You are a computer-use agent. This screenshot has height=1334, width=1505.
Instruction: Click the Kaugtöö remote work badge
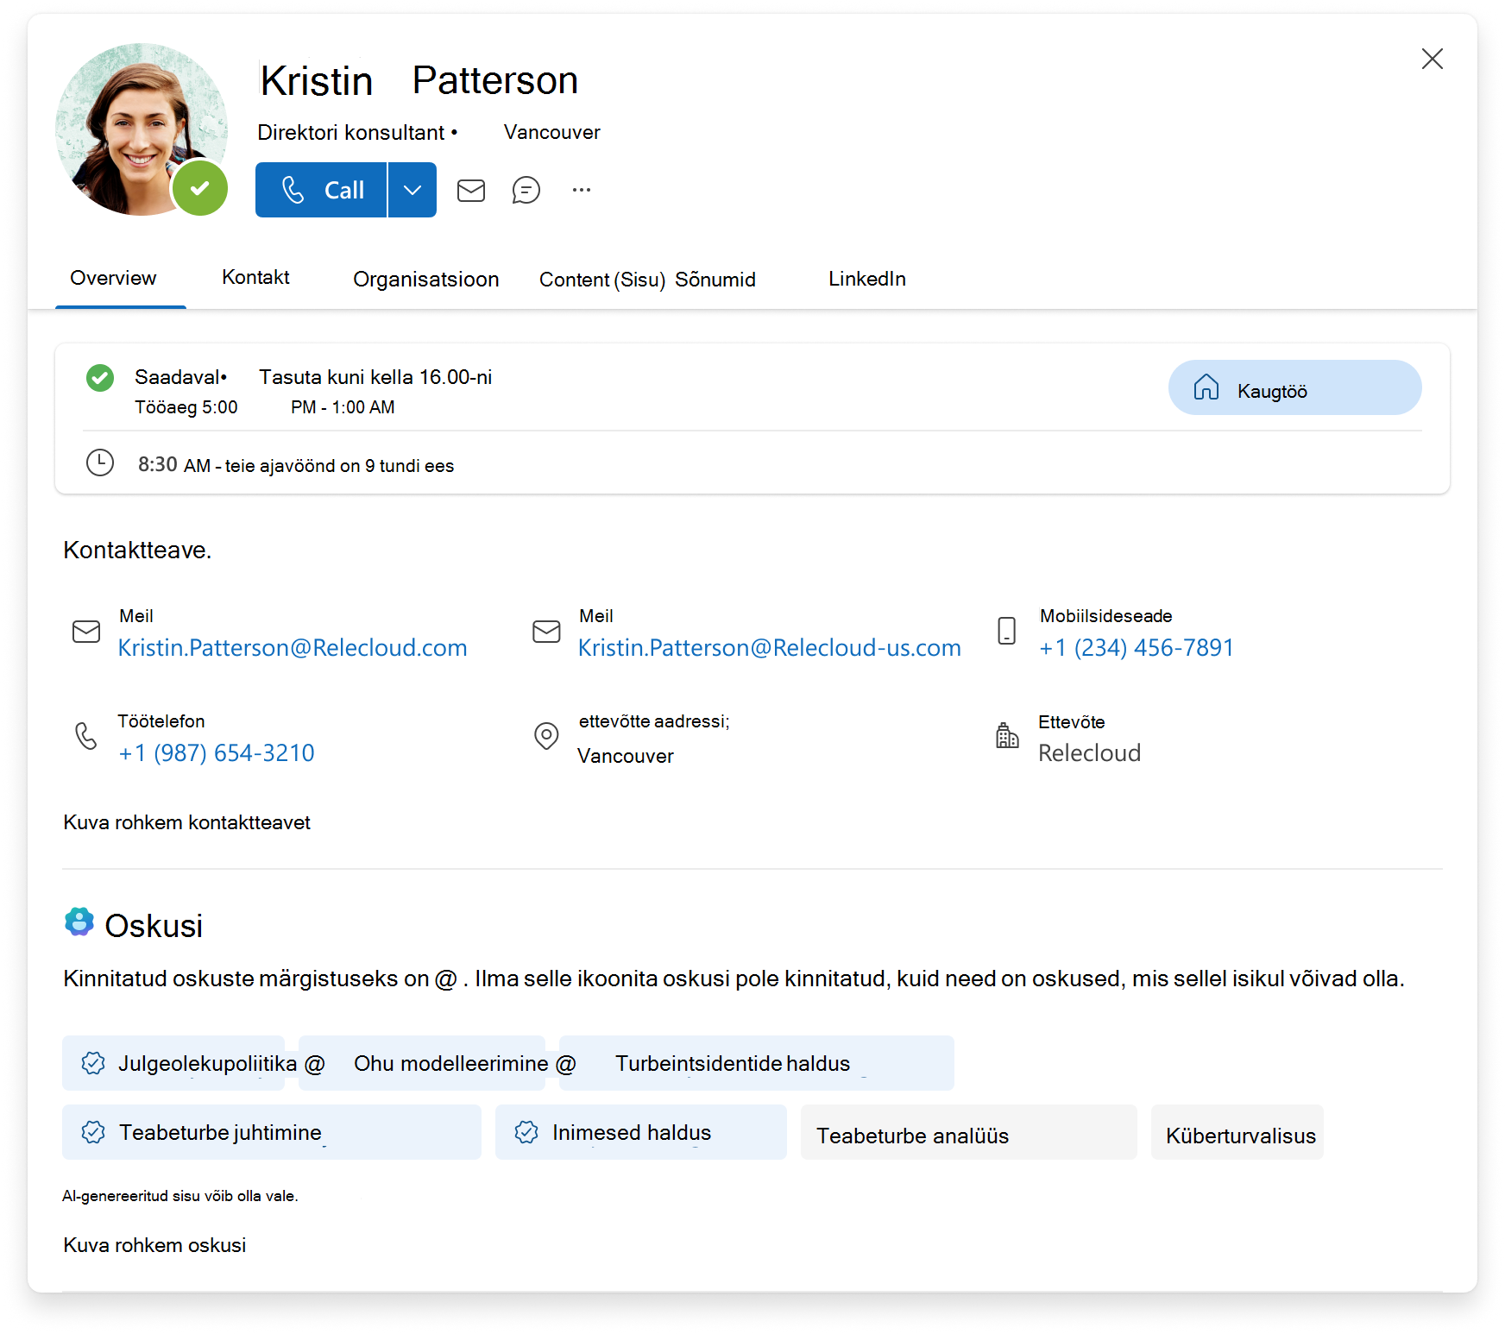tap(1294, 387)
